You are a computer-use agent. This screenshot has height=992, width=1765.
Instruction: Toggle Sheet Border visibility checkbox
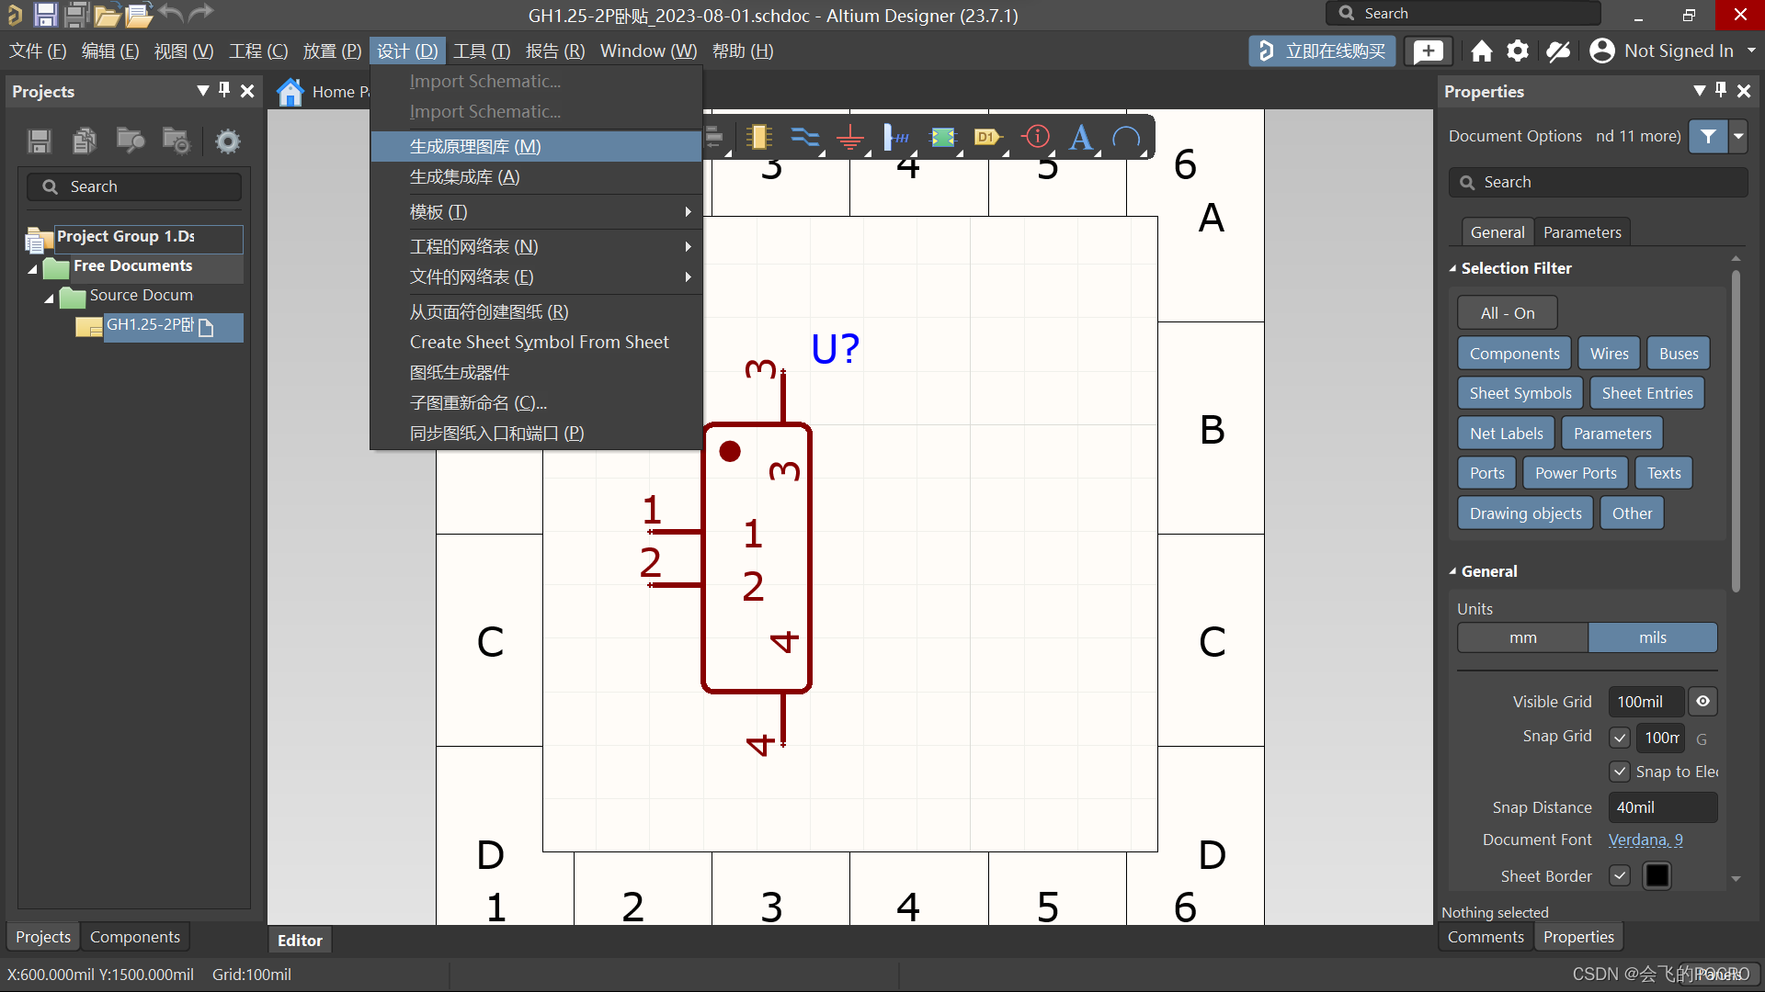click(1620, 874)
